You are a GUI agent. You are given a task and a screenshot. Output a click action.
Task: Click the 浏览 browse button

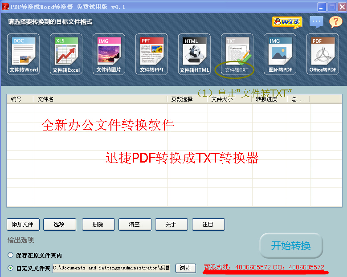coord(186,268)
